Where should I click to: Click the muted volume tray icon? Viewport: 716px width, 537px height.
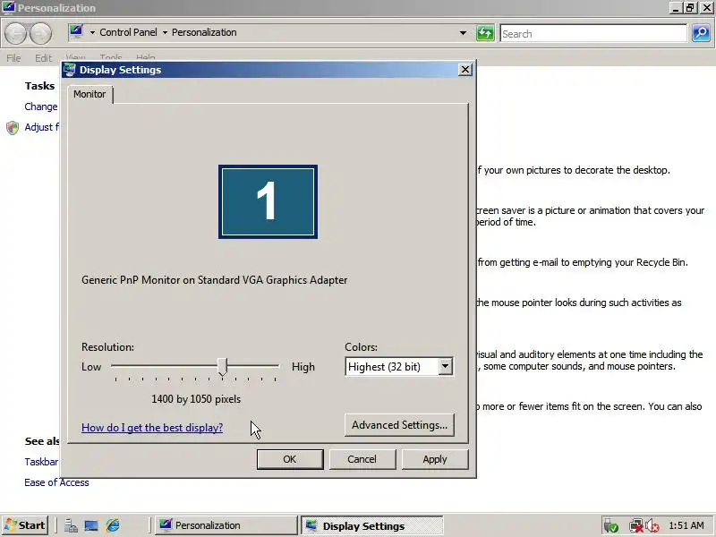click(652, 526)
